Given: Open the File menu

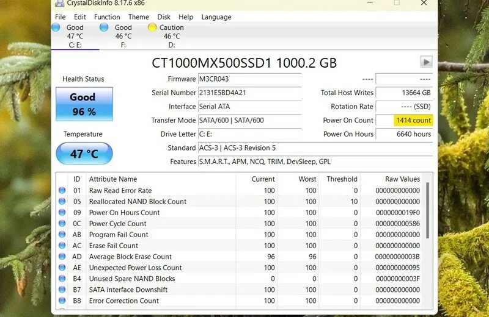Looking at the screenshot, I should tap(60, 17).
